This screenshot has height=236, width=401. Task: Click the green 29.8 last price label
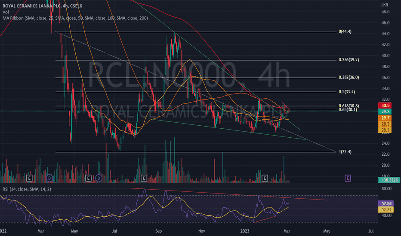pos(385,112)
